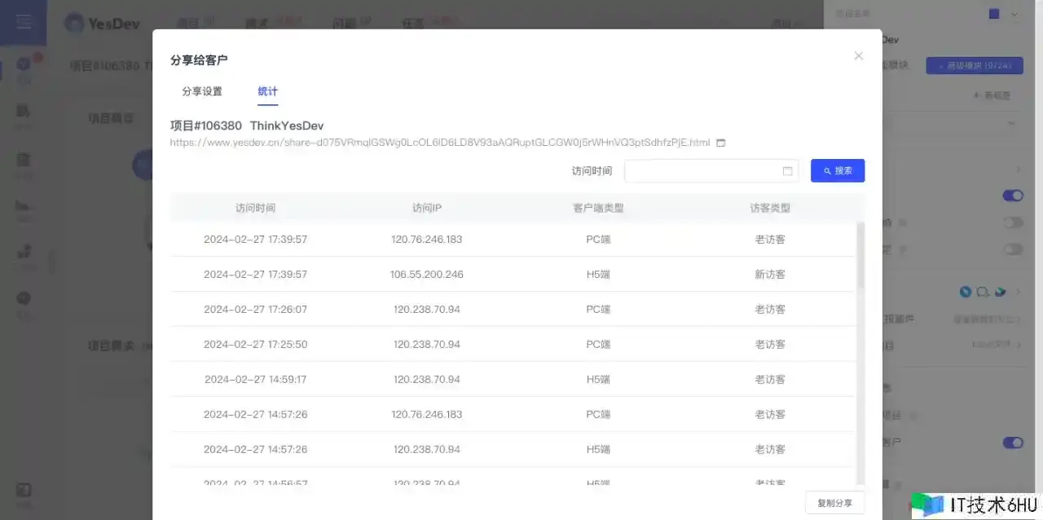Select the 统计 tab

267,91
